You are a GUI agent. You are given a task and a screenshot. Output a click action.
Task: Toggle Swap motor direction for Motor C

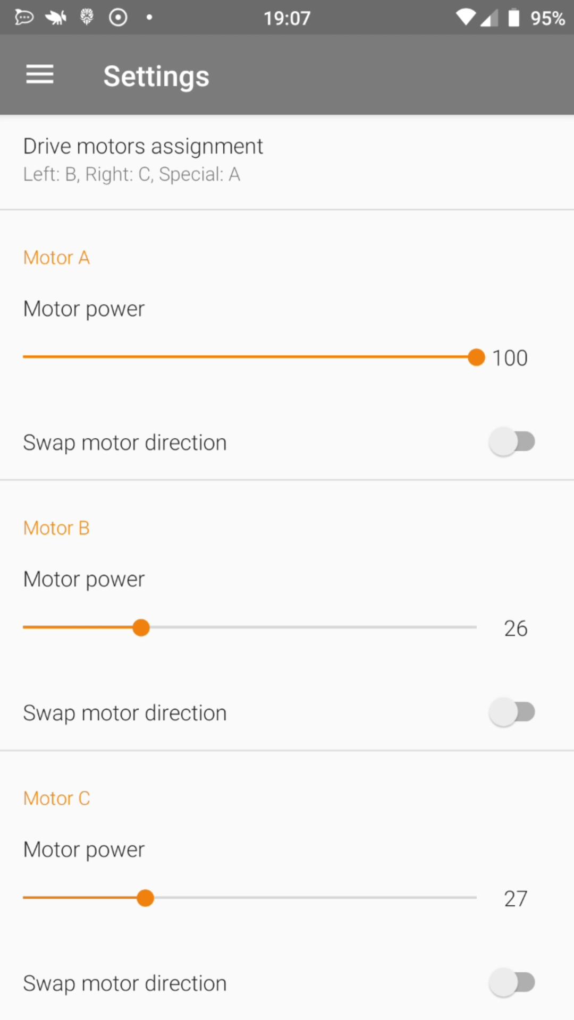point(512,982)
